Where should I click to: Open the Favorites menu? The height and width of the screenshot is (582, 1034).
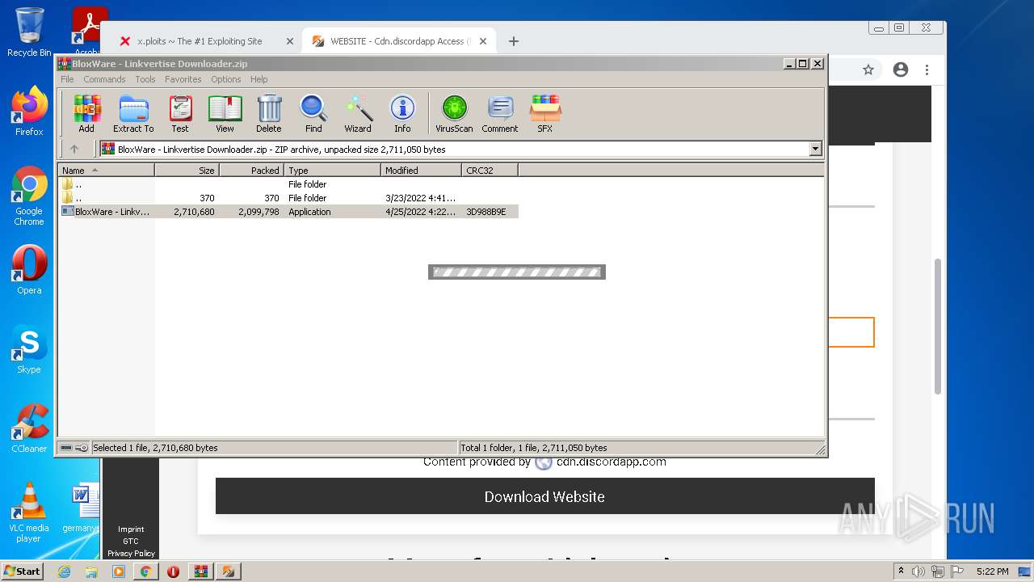183,79
